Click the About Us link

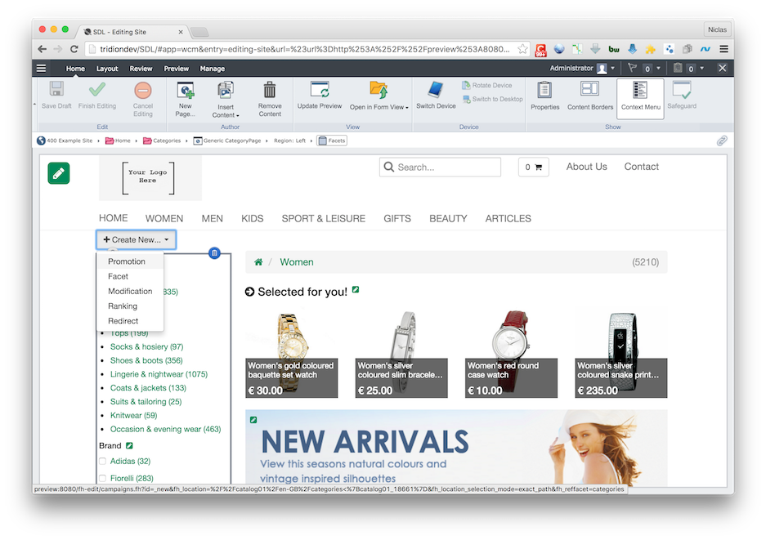(x=586, y=167)
